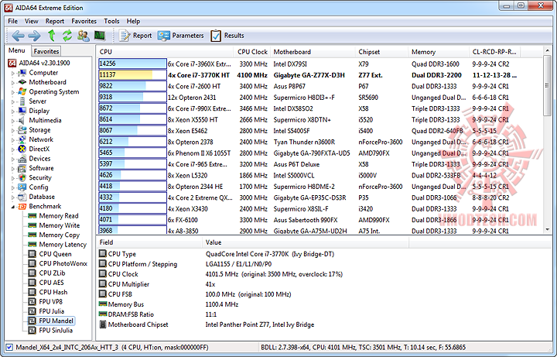Select the Devices icon in tree
The width and height of the screenshot is (557, 357).
[x=22, y=159]
